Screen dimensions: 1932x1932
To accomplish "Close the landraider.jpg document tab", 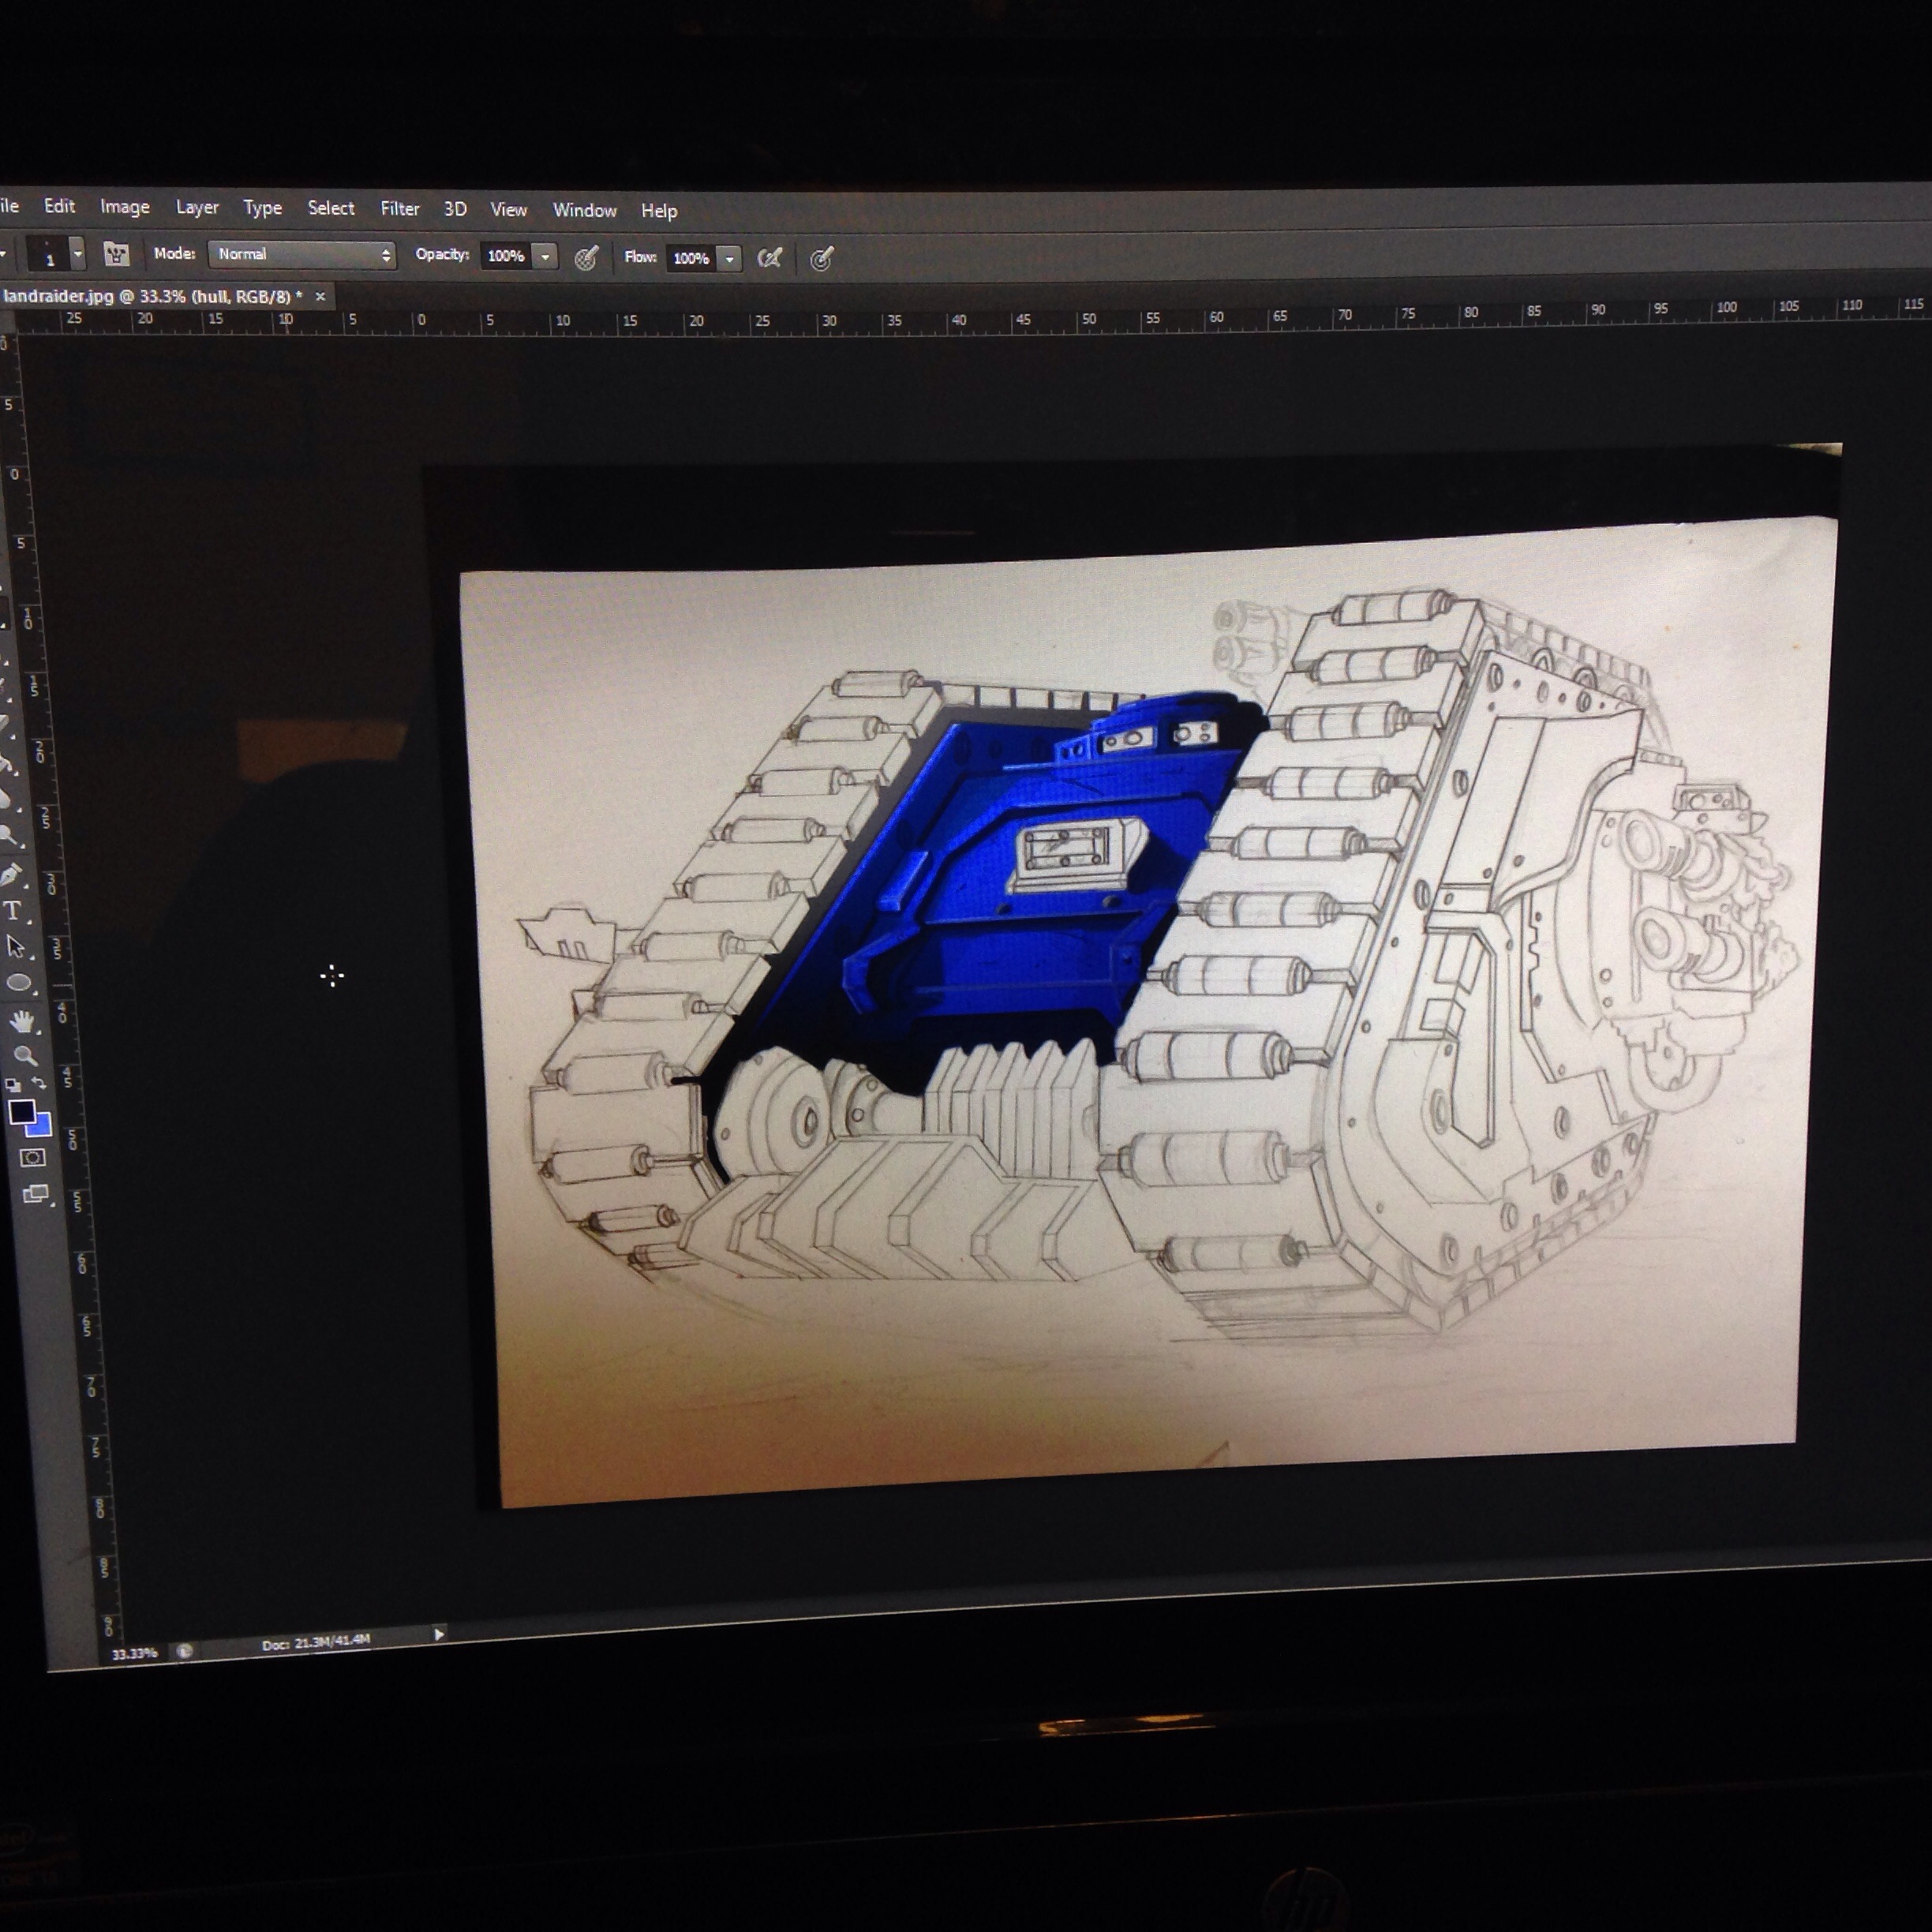I will pyautogui.click(x=320, y=296).
